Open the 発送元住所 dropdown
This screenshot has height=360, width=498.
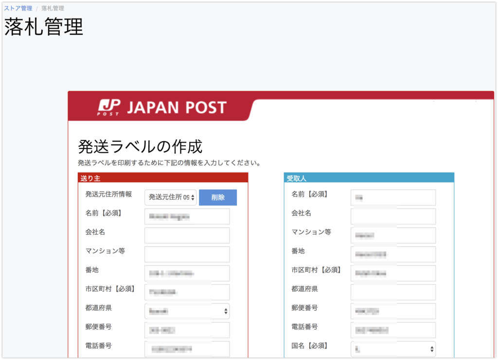[x=171, y=198]
